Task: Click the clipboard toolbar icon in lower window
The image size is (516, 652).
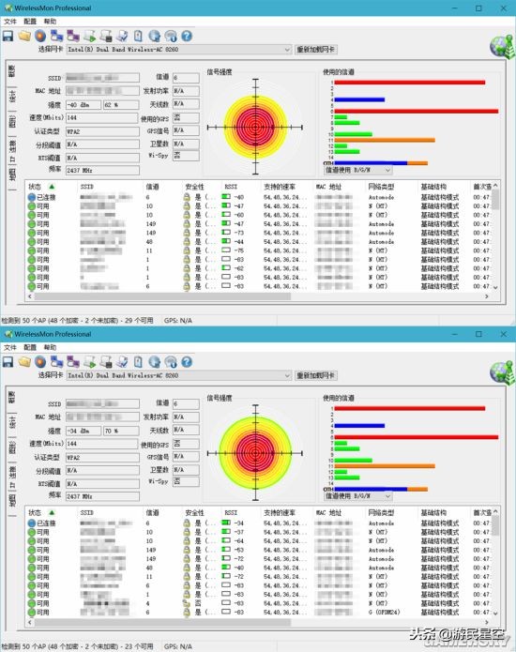Action: click(138, 362)
